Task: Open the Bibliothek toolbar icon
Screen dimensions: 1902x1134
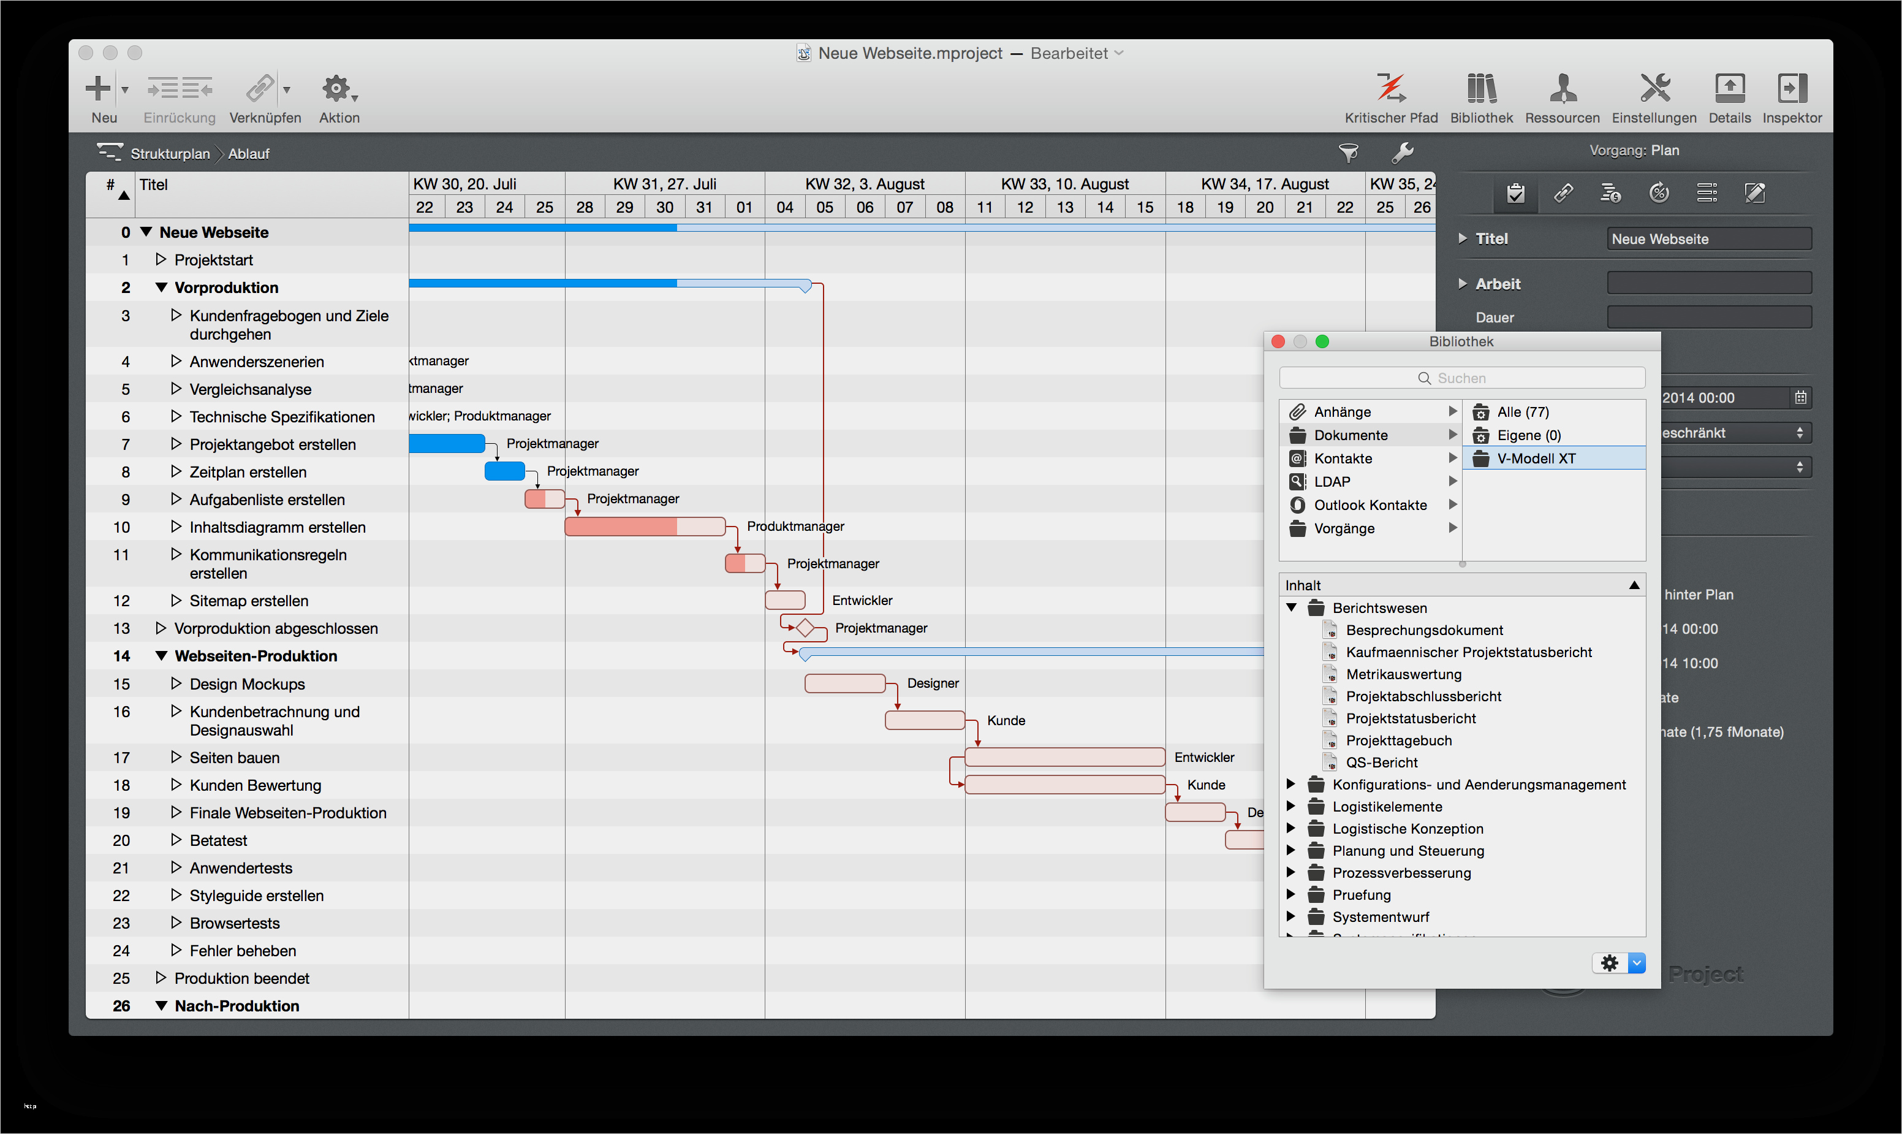Action: click(x=1480, y=89)
